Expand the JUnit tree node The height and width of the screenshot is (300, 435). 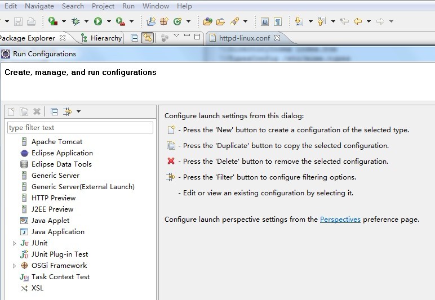pos(14,243)
